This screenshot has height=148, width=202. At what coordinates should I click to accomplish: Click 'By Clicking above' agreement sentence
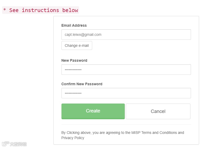[x=76, y=133]
